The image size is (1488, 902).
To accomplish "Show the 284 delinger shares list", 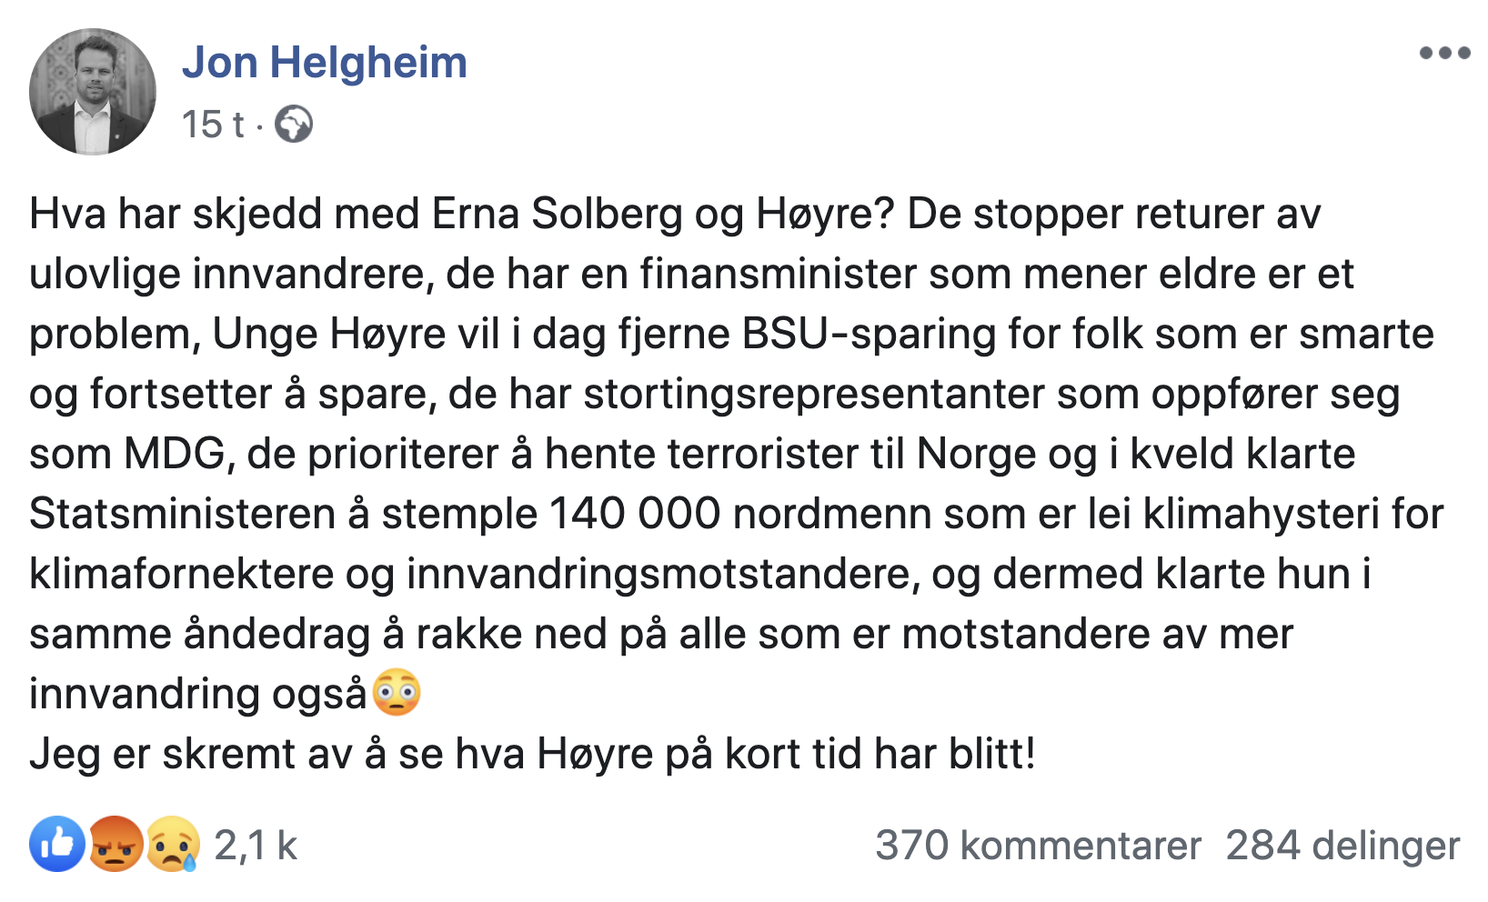I will [x=1342, y=846].
